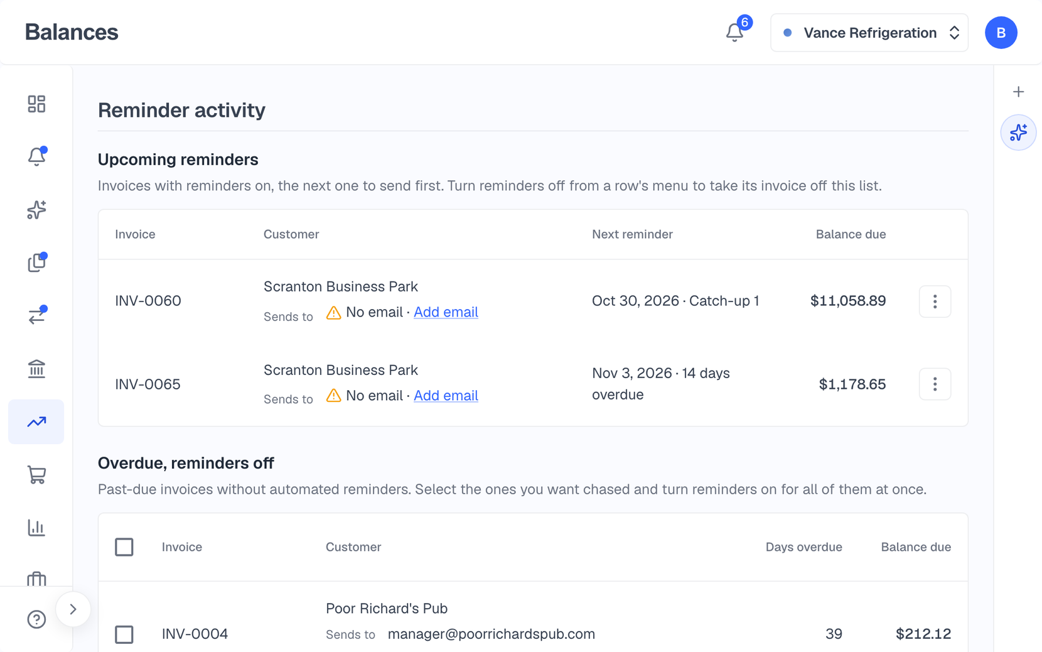
Task: Click Poor Richard's Pub customer name
Action: coord(387,609)
